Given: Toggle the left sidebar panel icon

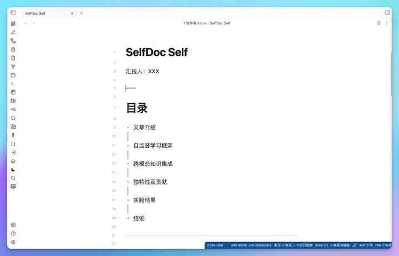Looking at the screenshot, I should tap(13, 13).
